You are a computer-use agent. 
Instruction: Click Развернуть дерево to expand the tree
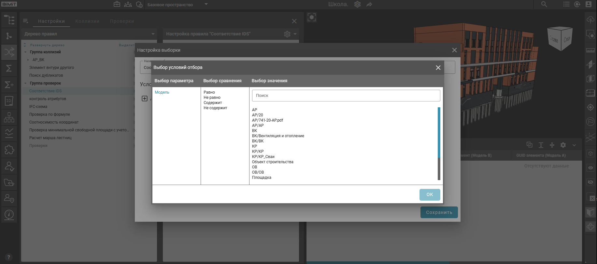click(x=47, y=45)
